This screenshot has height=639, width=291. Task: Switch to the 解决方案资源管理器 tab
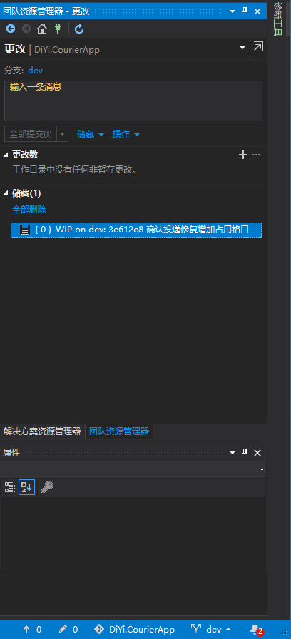[x=42, y=431]
